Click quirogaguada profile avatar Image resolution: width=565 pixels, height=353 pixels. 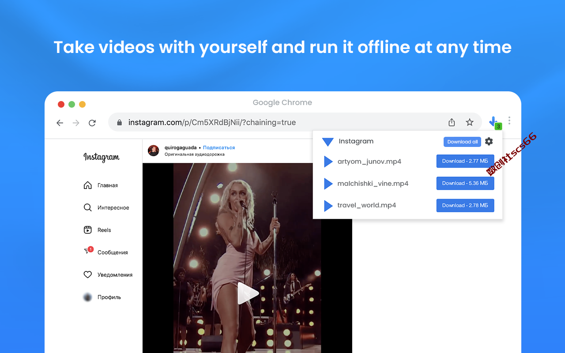(x=153, y=150)
